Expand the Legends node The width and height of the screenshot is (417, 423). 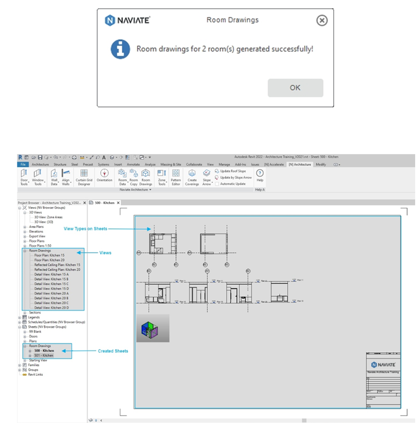(x=19, y=317)
